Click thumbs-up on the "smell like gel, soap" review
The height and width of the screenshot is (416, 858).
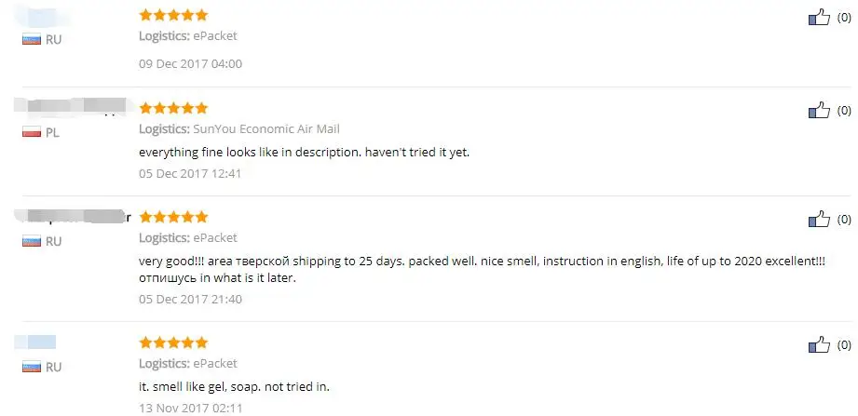818,344
